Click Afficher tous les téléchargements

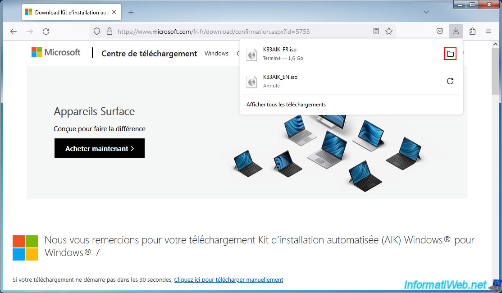286,105
